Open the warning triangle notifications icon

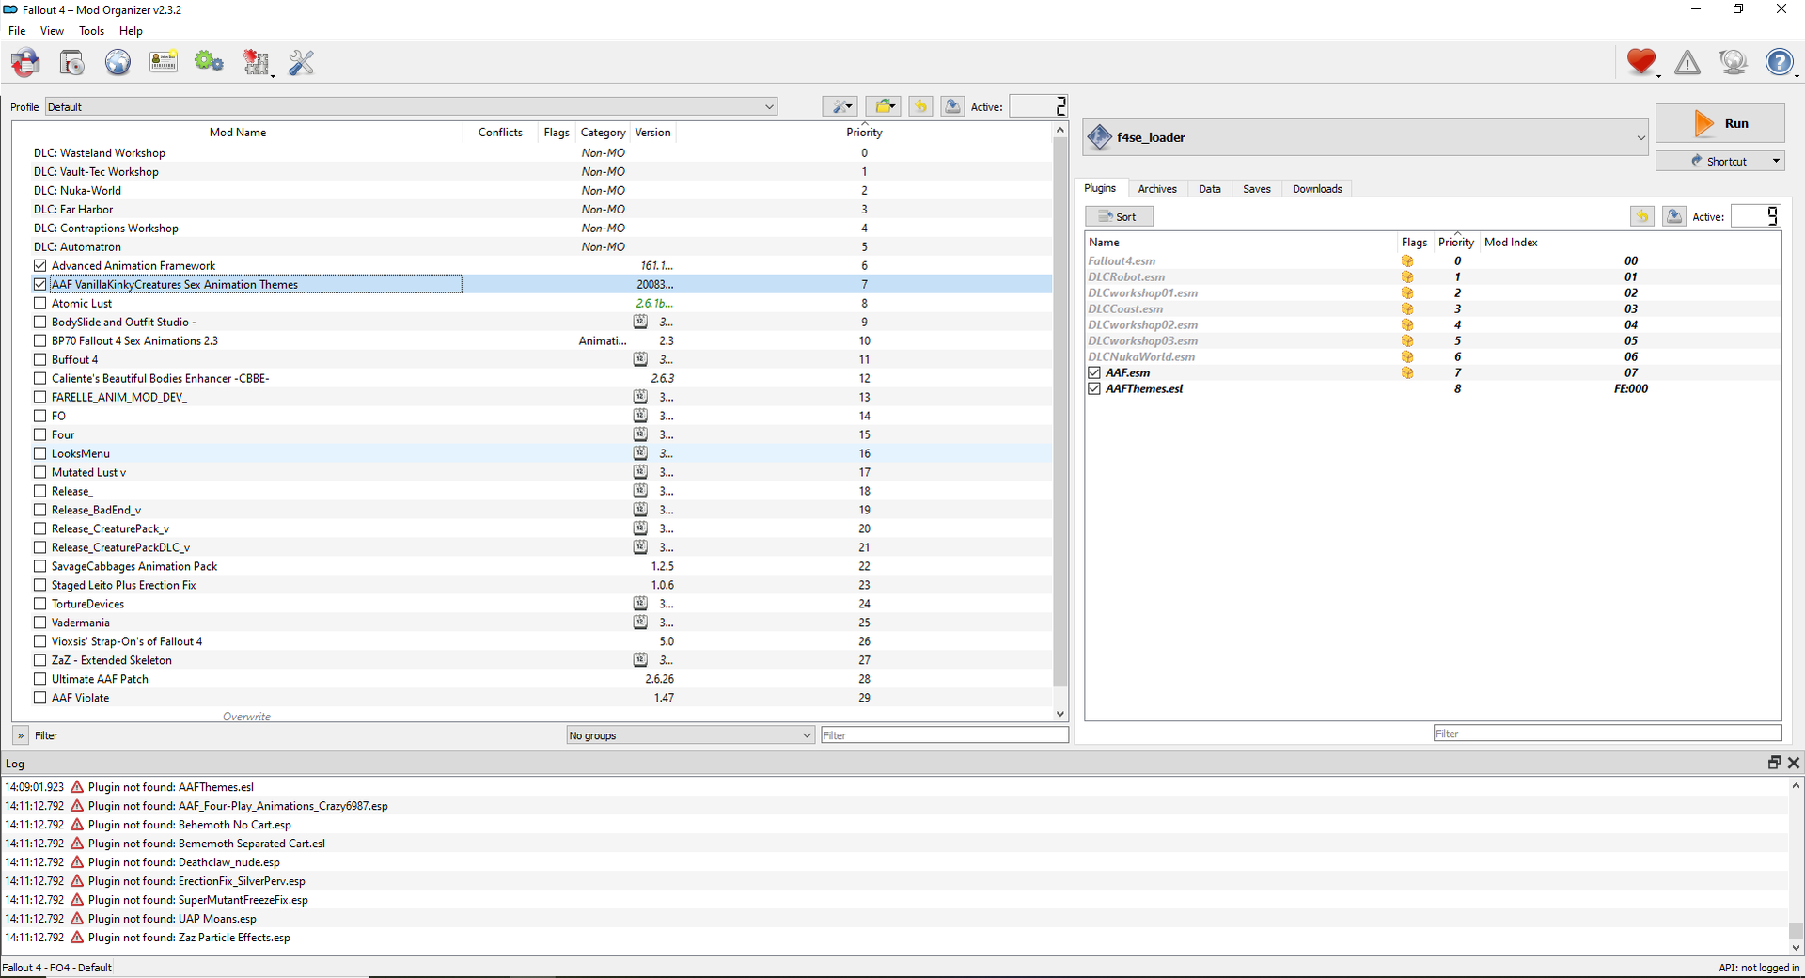1687,62
